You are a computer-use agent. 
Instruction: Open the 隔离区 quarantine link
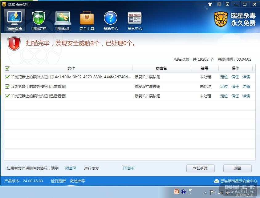71,168
